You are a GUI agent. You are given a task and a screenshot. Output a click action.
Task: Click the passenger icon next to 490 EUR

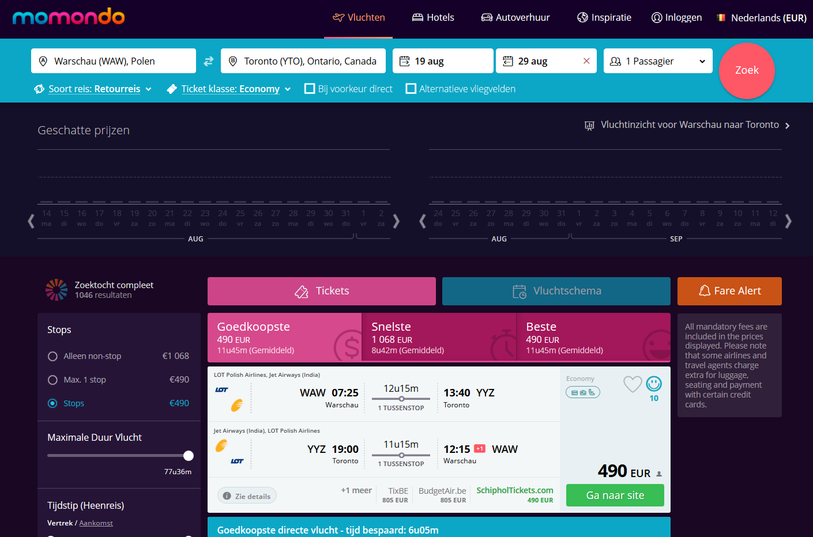659,474
